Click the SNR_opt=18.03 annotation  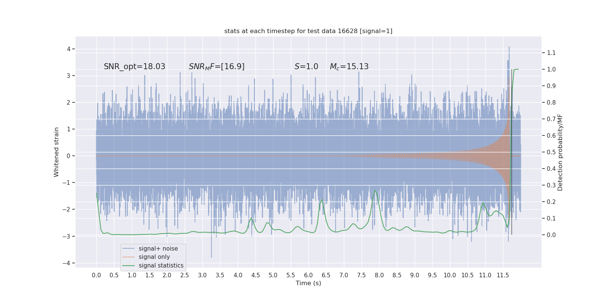pos(134,67)
